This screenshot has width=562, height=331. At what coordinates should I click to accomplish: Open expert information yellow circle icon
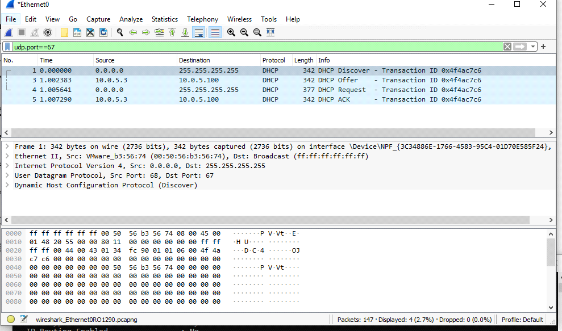(x=11, y=319)
